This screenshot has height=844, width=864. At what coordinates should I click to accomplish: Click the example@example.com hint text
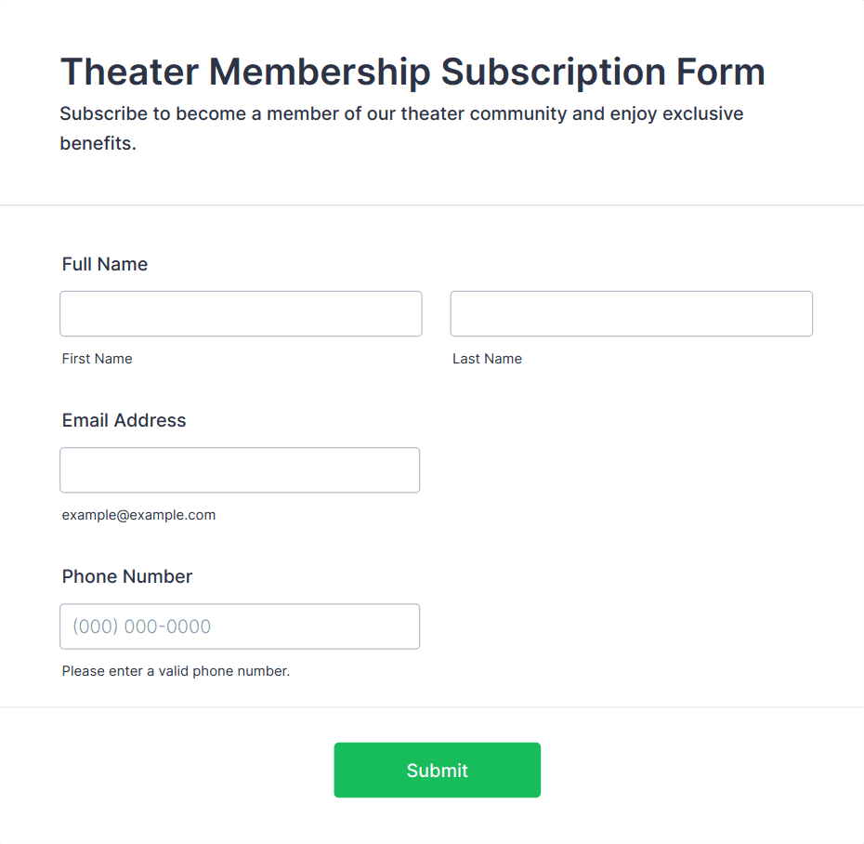click(x=138, y=515)
